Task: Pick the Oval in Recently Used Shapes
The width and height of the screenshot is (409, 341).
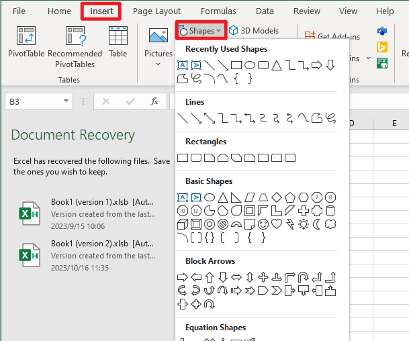Action: coord(250,65)
